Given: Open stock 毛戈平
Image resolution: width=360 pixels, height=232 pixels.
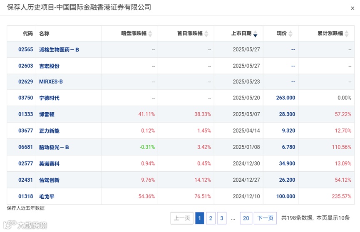Looking at the screenshot, I should coord(47,197).
